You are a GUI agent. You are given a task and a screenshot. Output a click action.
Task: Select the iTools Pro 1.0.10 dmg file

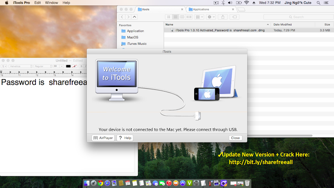coord(249,30)
